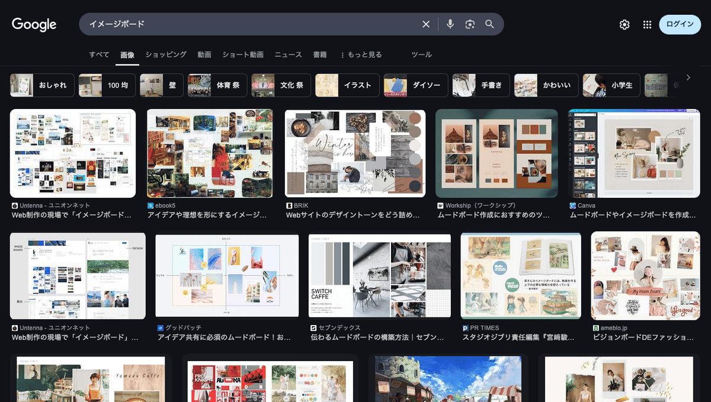Switch to the ショッピング tab
The image size is (711, 402).
pyautogui.click(x=165, y=54)
